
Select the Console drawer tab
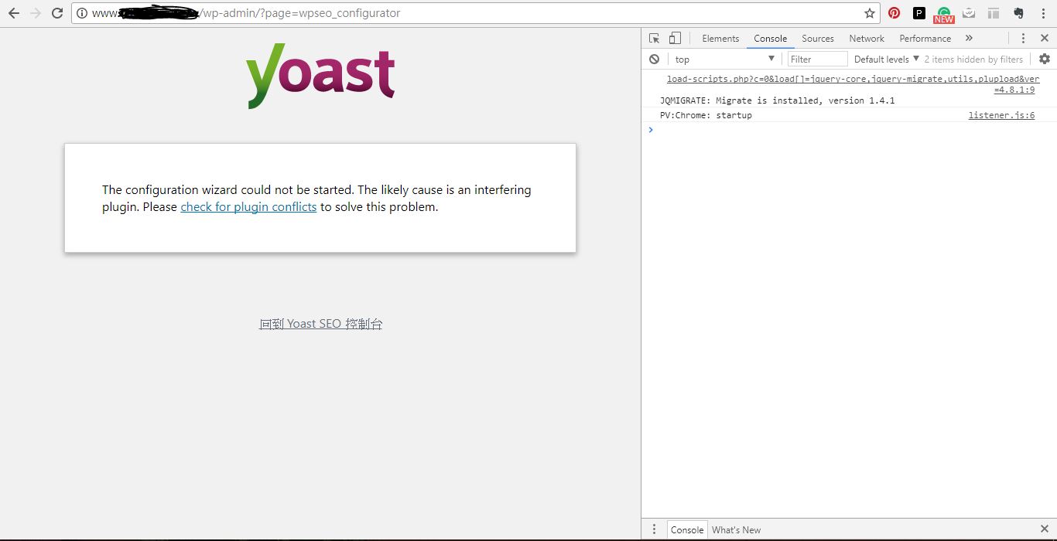click(x=687, y=529)
